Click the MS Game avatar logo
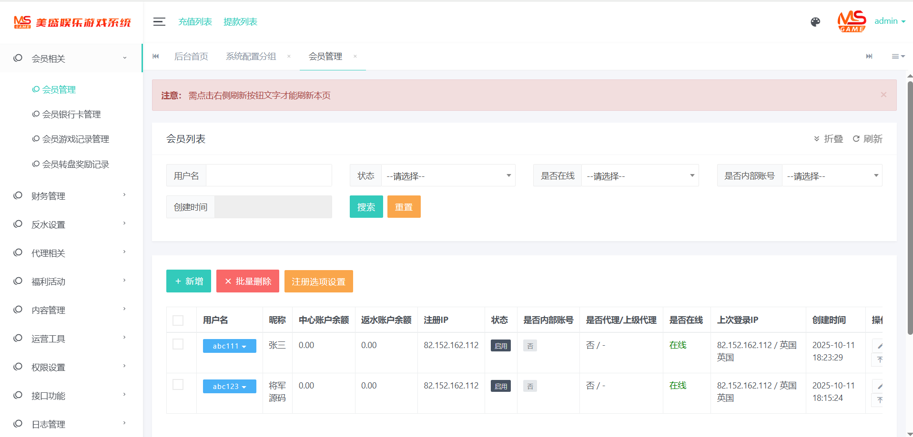Viewport: 913px width, 437px height. click(x=852, y=21)
